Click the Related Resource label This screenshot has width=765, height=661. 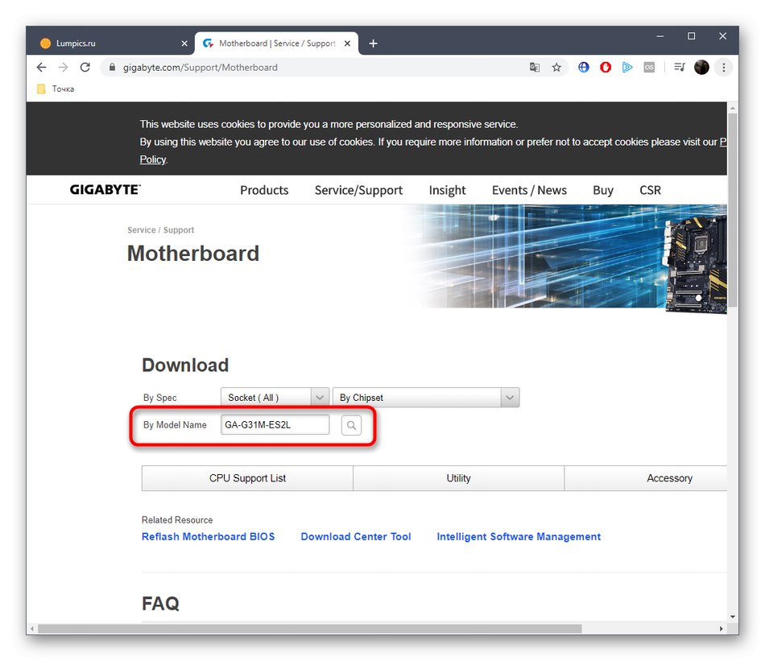(x=177, y=520)
